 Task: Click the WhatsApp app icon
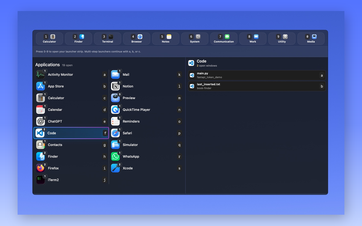pyautogui.click(x=115, y=156)
